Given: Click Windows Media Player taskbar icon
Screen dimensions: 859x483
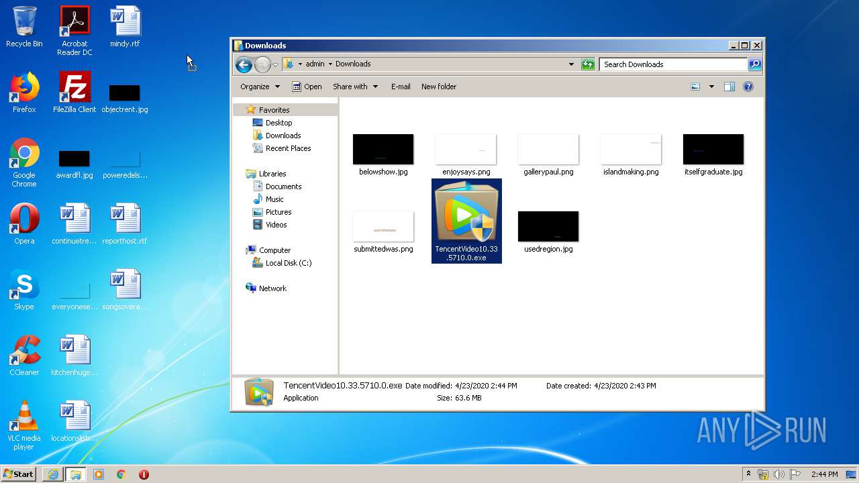Looking at the screenshot, I should tap(99, 474).
